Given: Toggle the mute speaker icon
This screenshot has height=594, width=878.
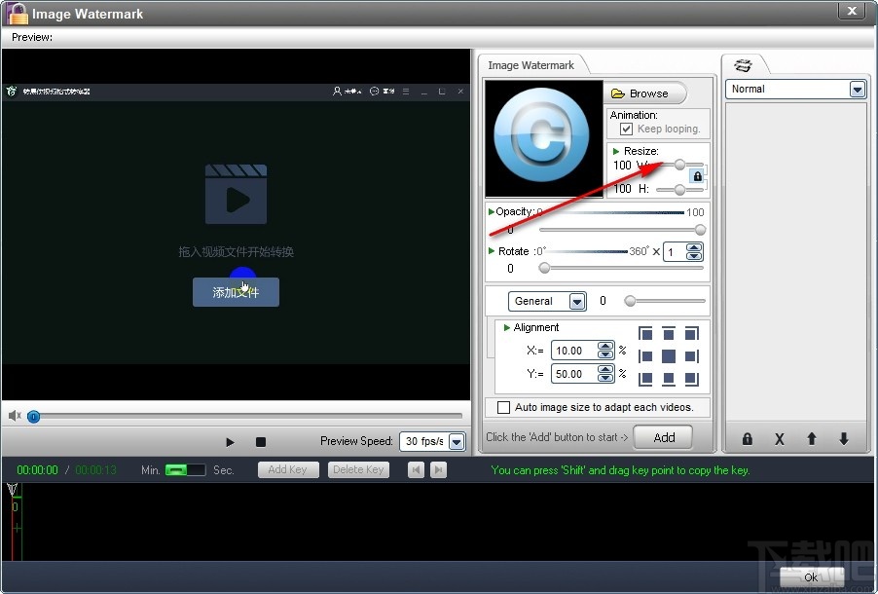Looking at the screenshot, I should pos(15,415).
